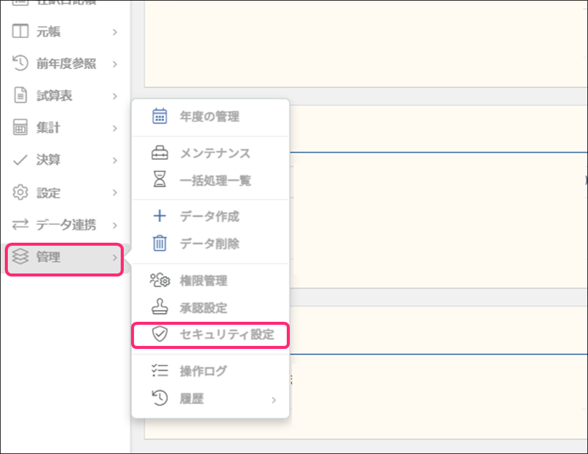Expand the データ連携 sidebar chevron
588x454 pixels.
click(x=115, y=225)
